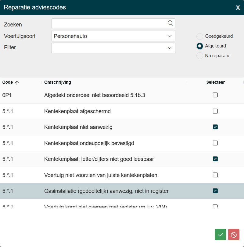244x247 pixels.
Task: Click the magnifier icon in Zoeken field
Action: (x=170, y=23)
